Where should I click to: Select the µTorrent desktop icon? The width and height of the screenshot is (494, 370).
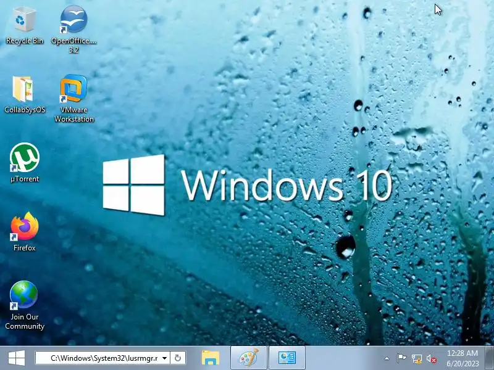(x=25, y=163)
